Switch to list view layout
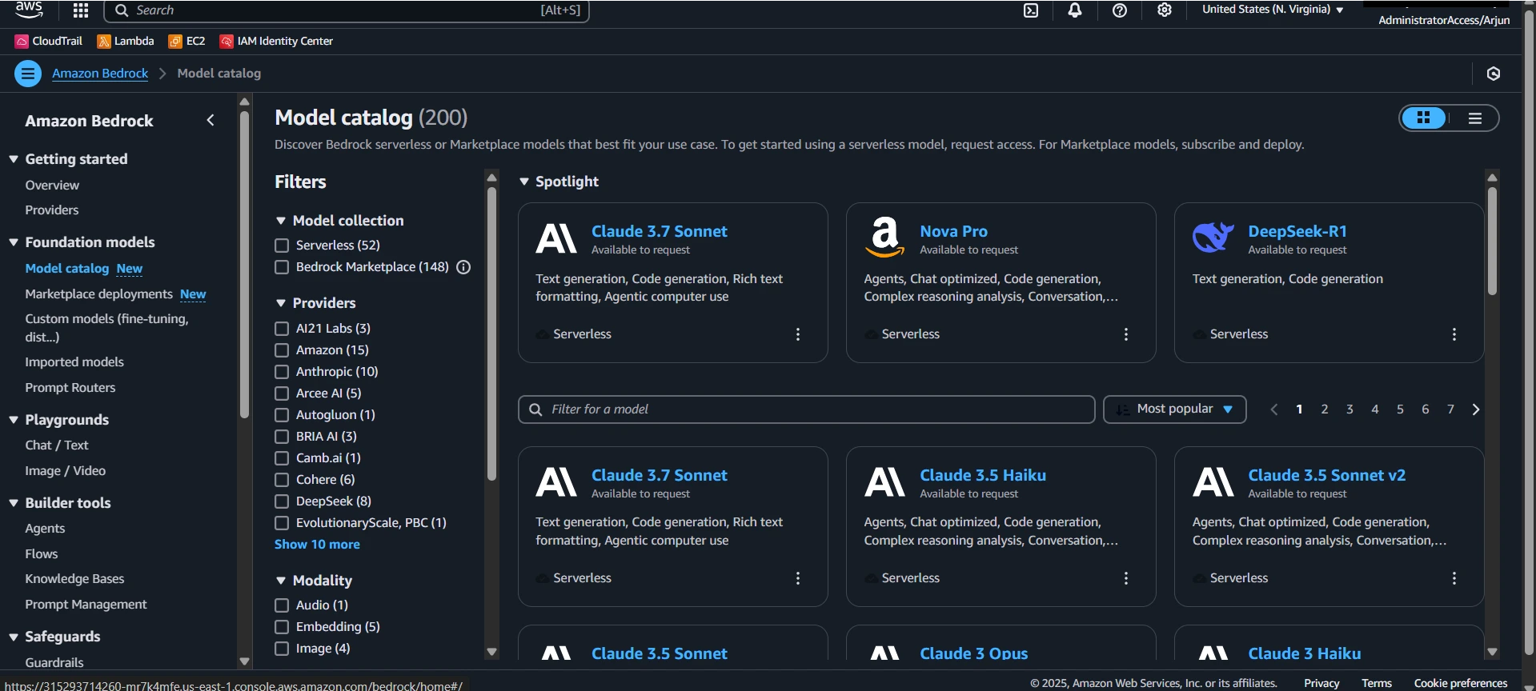This screenshot has height=691, width=1536. (1474, 118)
